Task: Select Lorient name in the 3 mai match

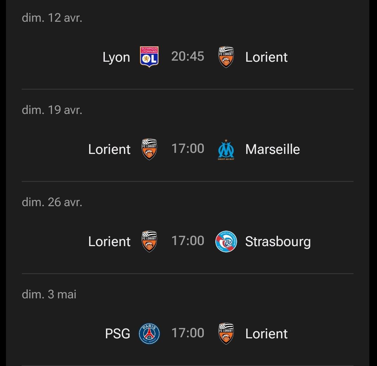Action: click(267, 334)
